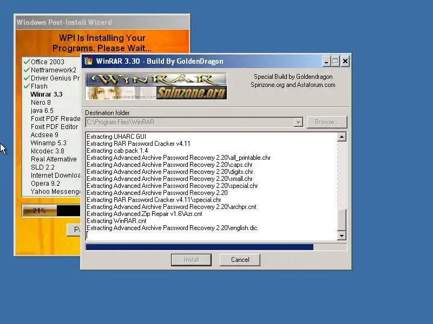Click the Windows Post-Install Wizard title bar

[102, 22]
